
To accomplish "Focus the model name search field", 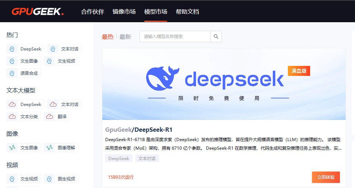I will coord(175,37).
